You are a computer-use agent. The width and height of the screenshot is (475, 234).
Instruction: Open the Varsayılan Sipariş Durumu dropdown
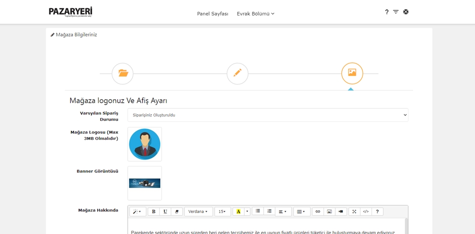point(267,115)
